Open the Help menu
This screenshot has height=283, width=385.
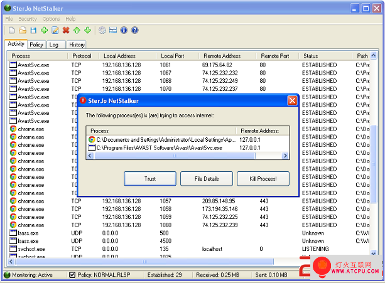[70, 19]
